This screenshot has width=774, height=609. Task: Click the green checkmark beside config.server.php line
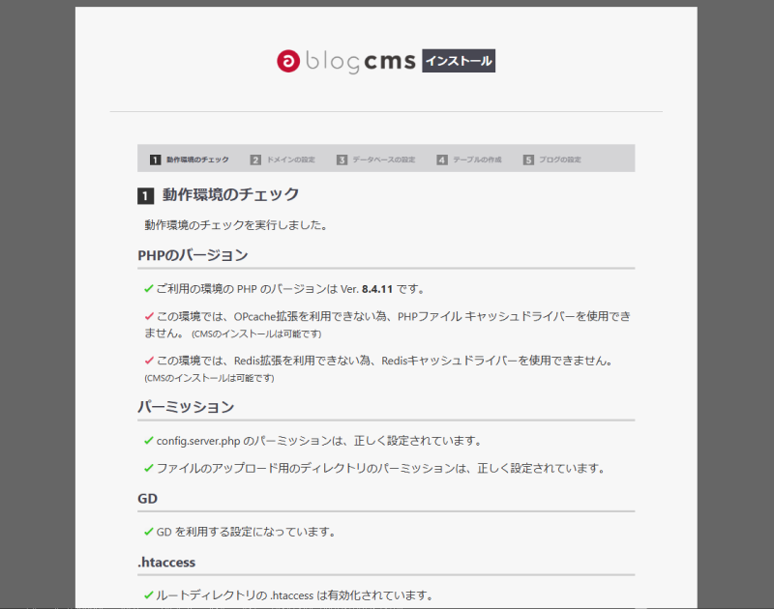[149, 441]
